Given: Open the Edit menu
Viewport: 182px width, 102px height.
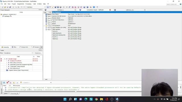Looking at the screenshot, I should pos(5,4).
